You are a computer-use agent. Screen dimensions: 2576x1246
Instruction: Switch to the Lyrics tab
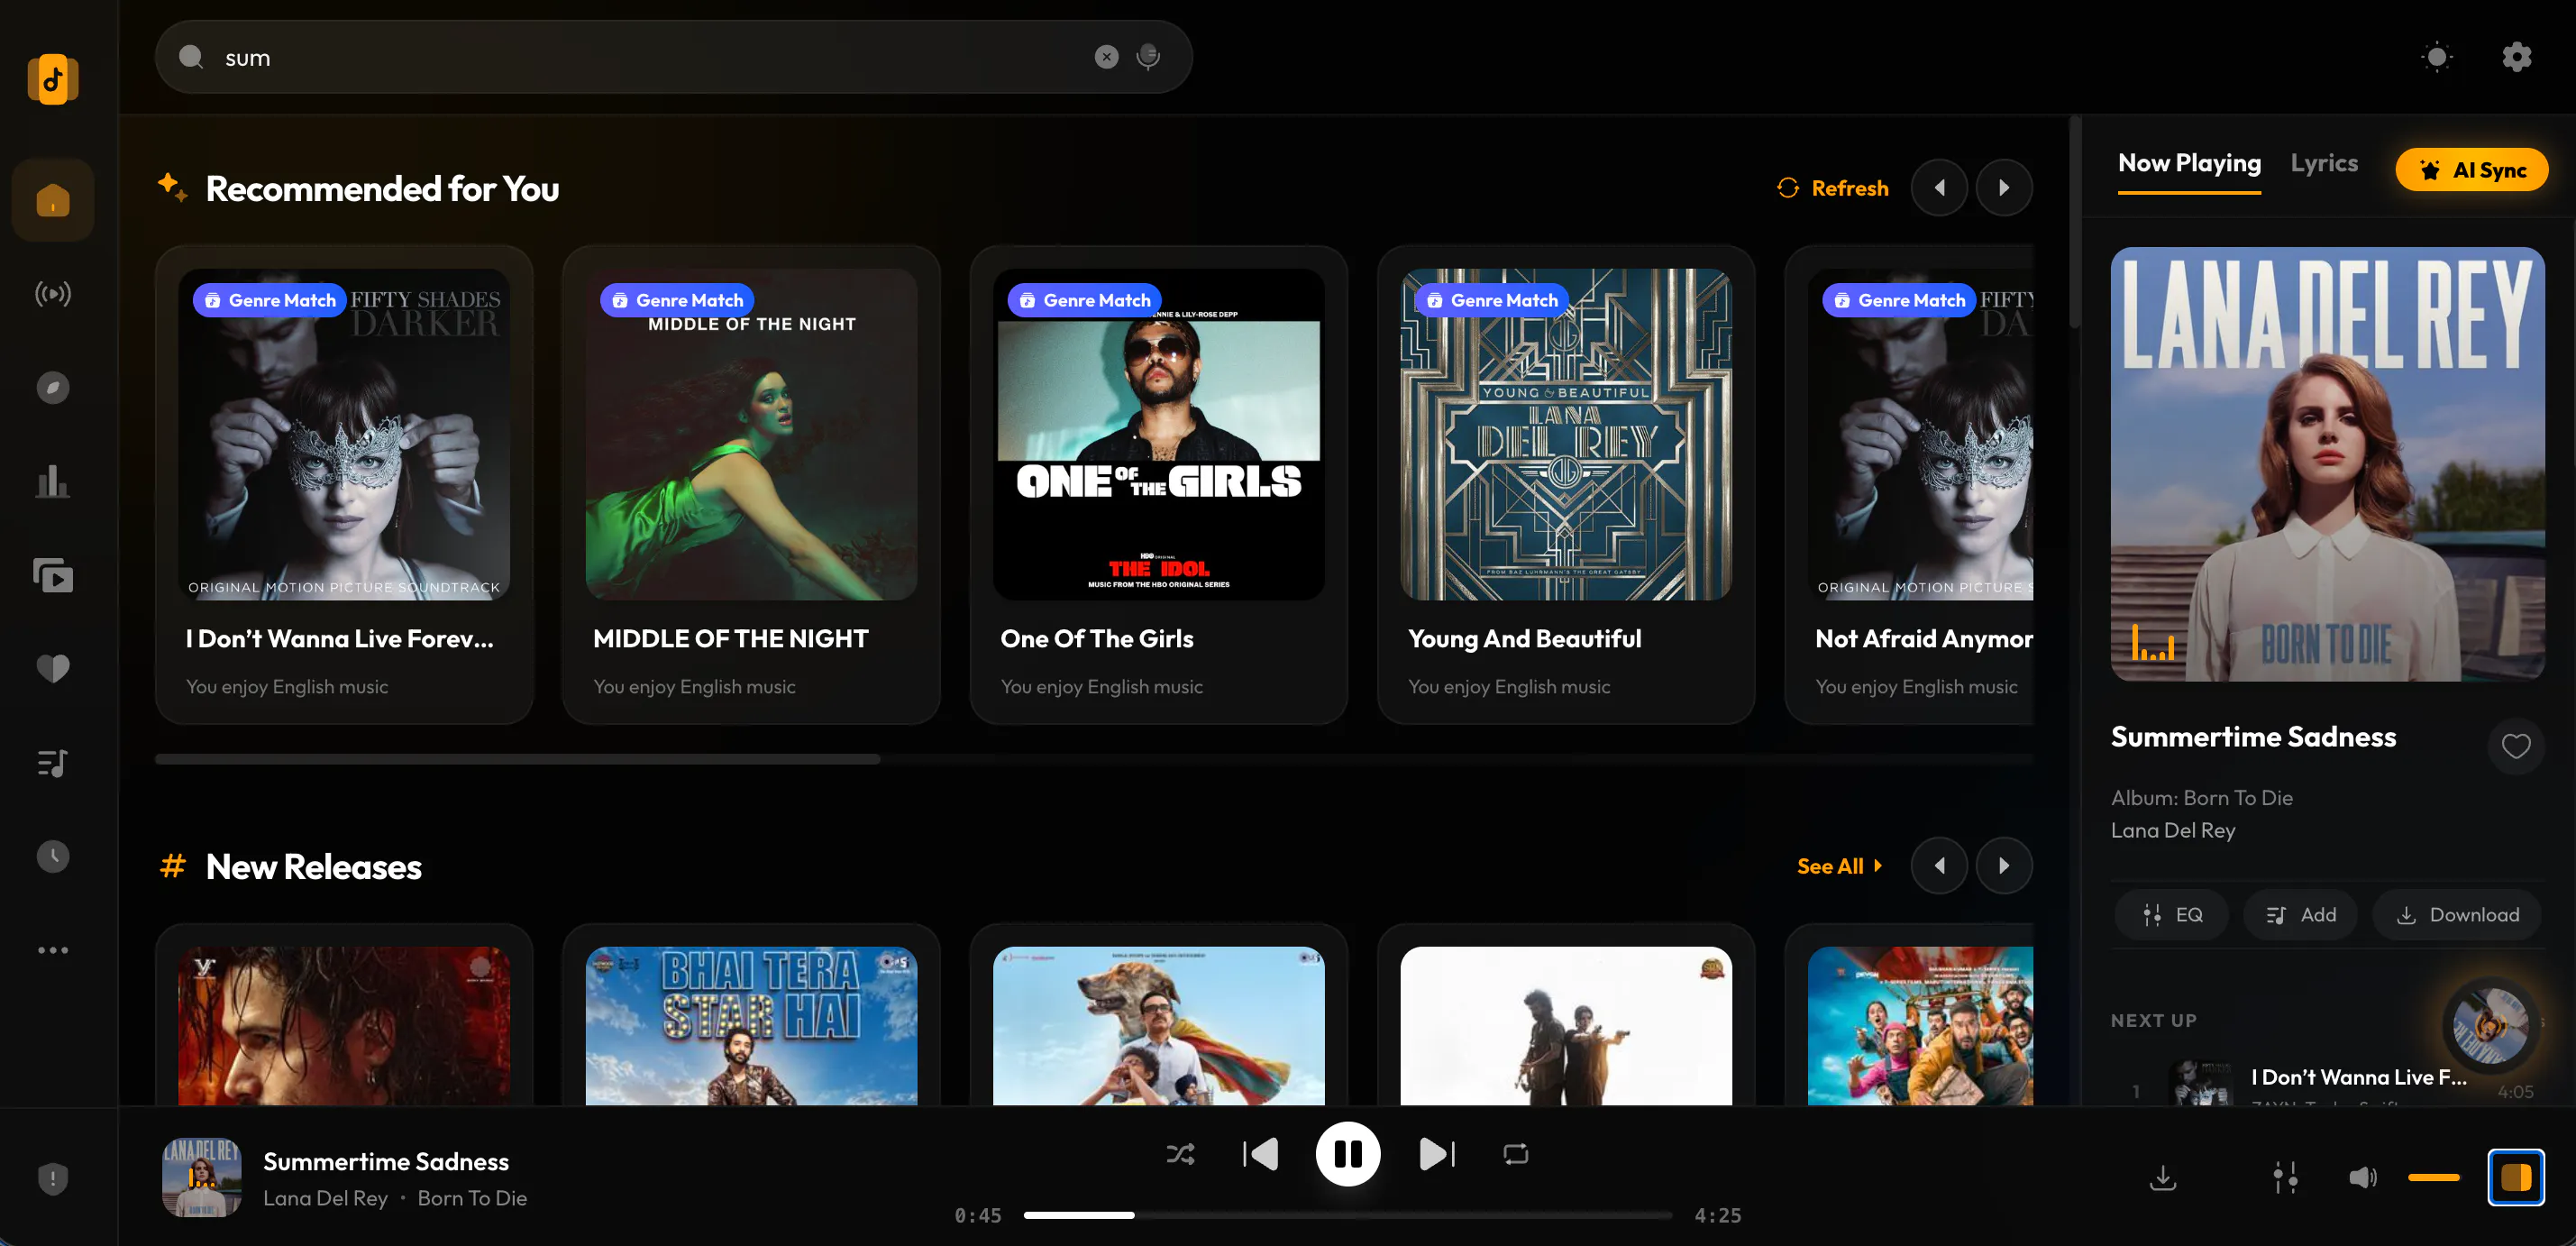pos(2323,163)
